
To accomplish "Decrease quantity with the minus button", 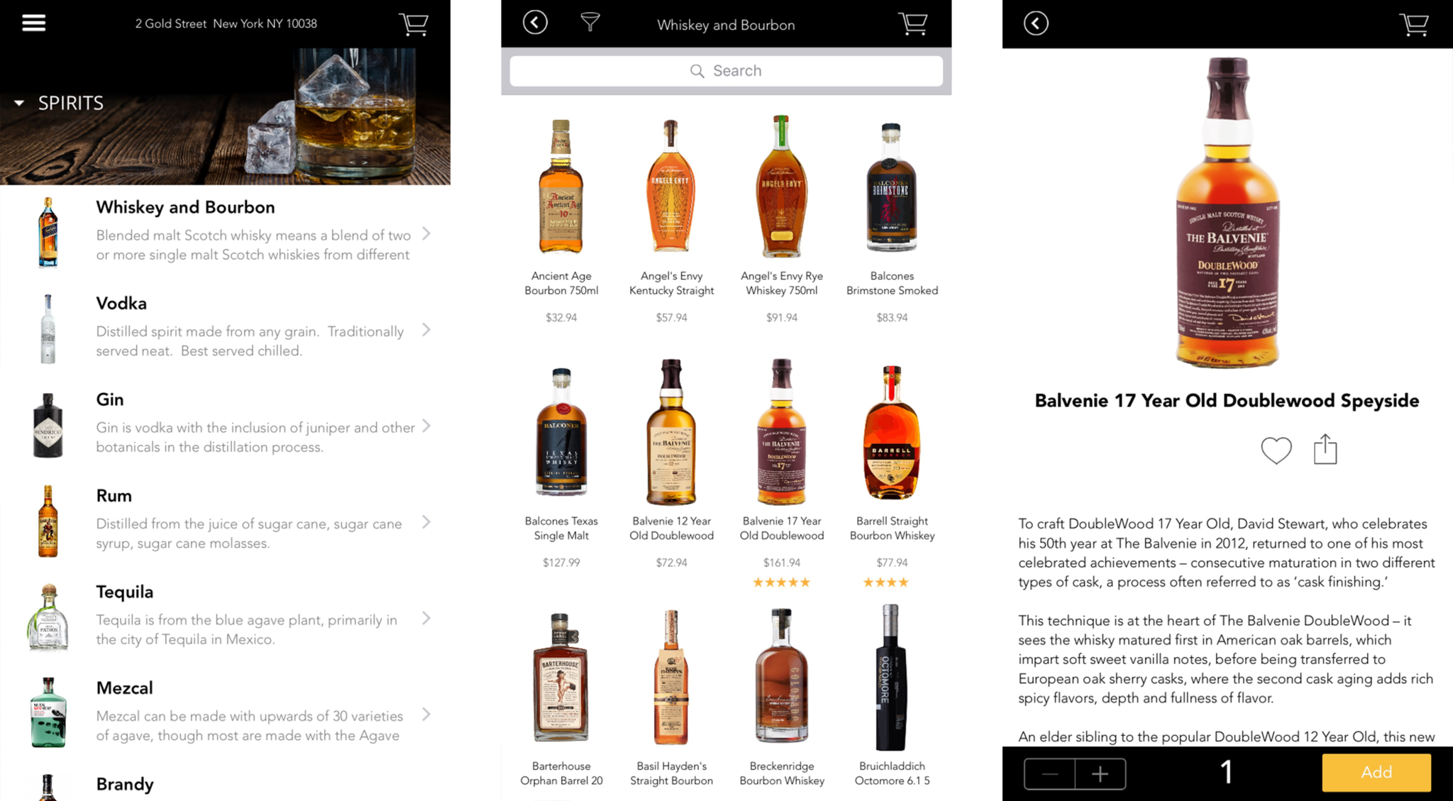I will coord(1049,773).
